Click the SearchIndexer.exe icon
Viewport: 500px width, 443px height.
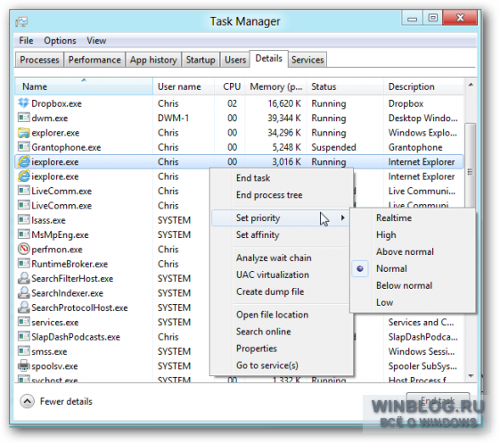coord(23,292)
